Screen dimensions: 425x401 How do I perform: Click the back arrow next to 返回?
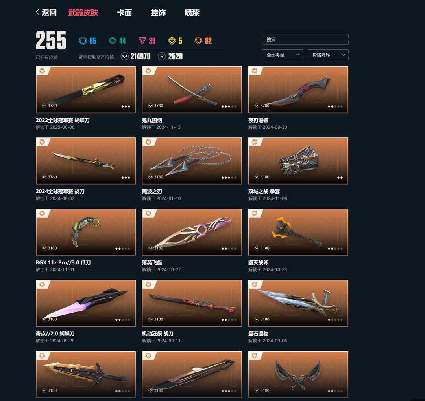click(37, 12)
